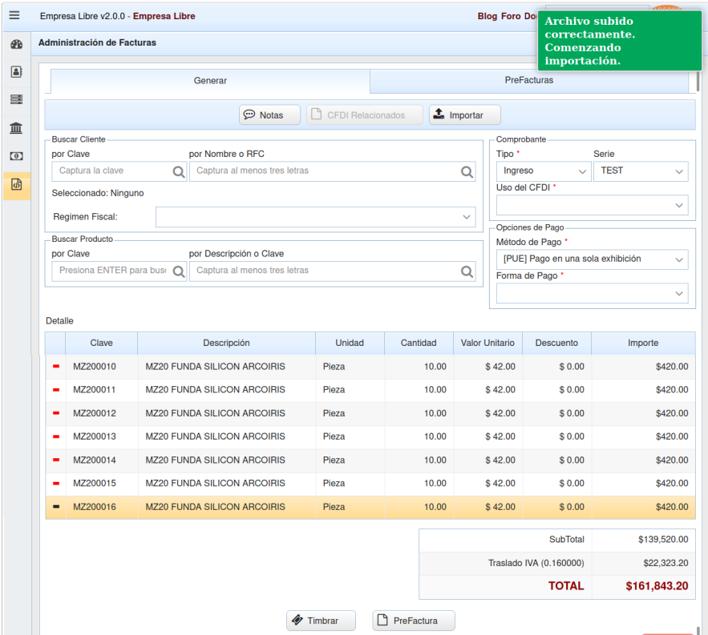Open the dashboard gauge icon in sidebar
The width and height of the screenshot is (708, 635).
pos(16,45)
